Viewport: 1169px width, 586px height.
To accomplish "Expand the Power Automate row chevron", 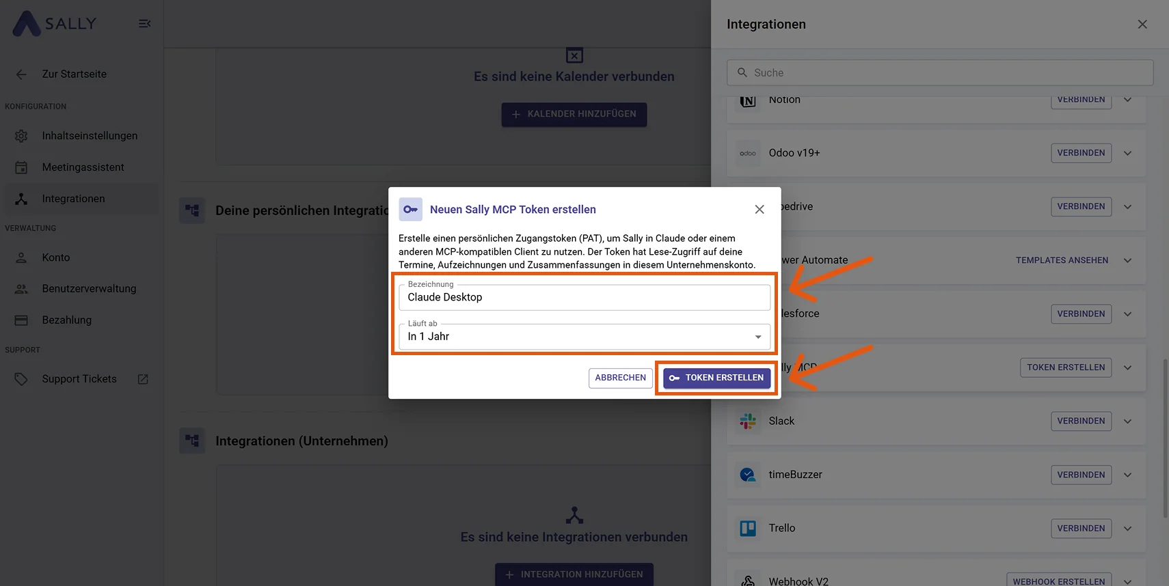I will (1127, 260).
